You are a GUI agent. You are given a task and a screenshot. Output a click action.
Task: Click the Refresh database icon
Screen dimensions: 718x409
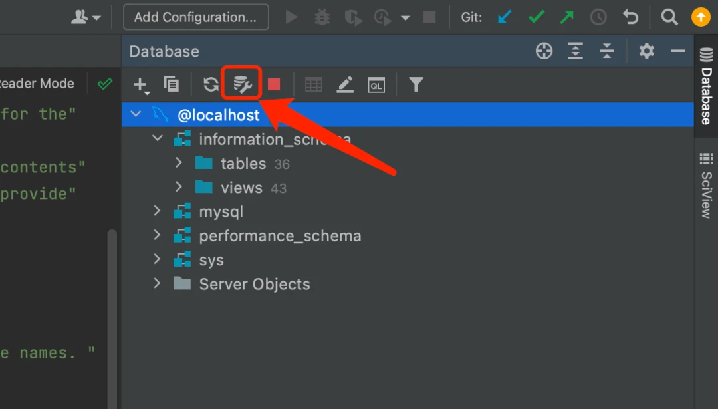click(211, 84)
